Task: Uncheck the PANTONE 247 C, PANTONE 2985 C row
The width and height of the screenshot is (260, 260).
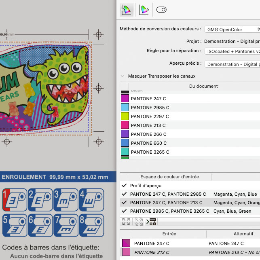Action: pyautogui.click(x=124, y=194)
